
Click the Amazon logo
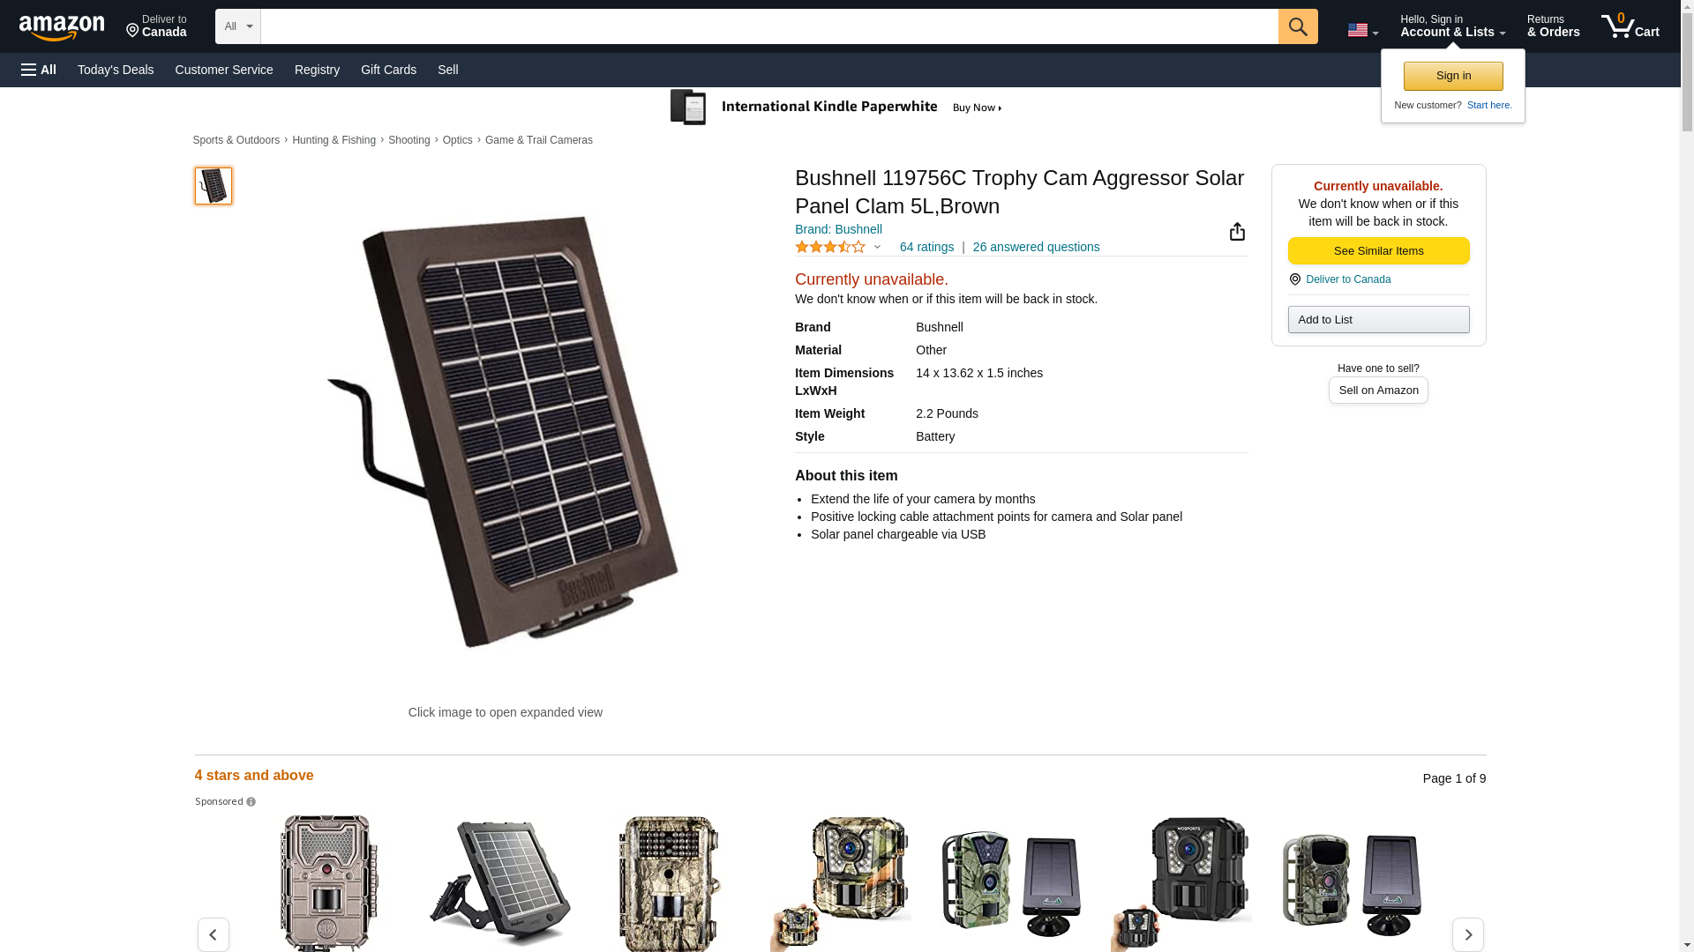62,27
